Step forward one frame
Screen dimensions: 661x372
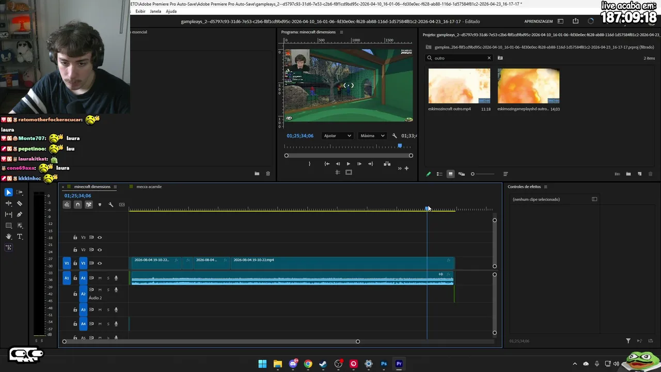(359, 164)
